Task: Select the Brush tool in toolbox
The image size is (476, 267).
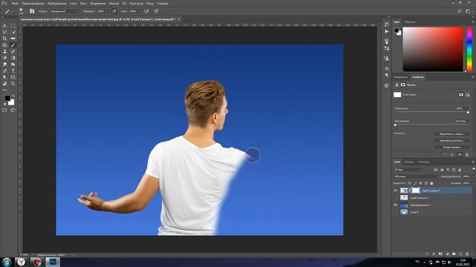Action: pyautogui.click(x=13, y=45)
